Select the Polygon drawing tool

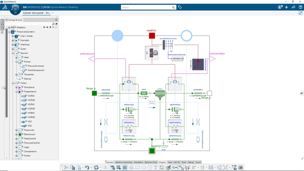point(149,168)
